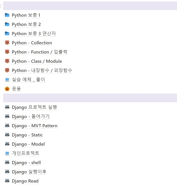Viewport: 177px width, 188px height.
Task: Click the raccoon icon beside Django - Static
Action: coord(7,135)
